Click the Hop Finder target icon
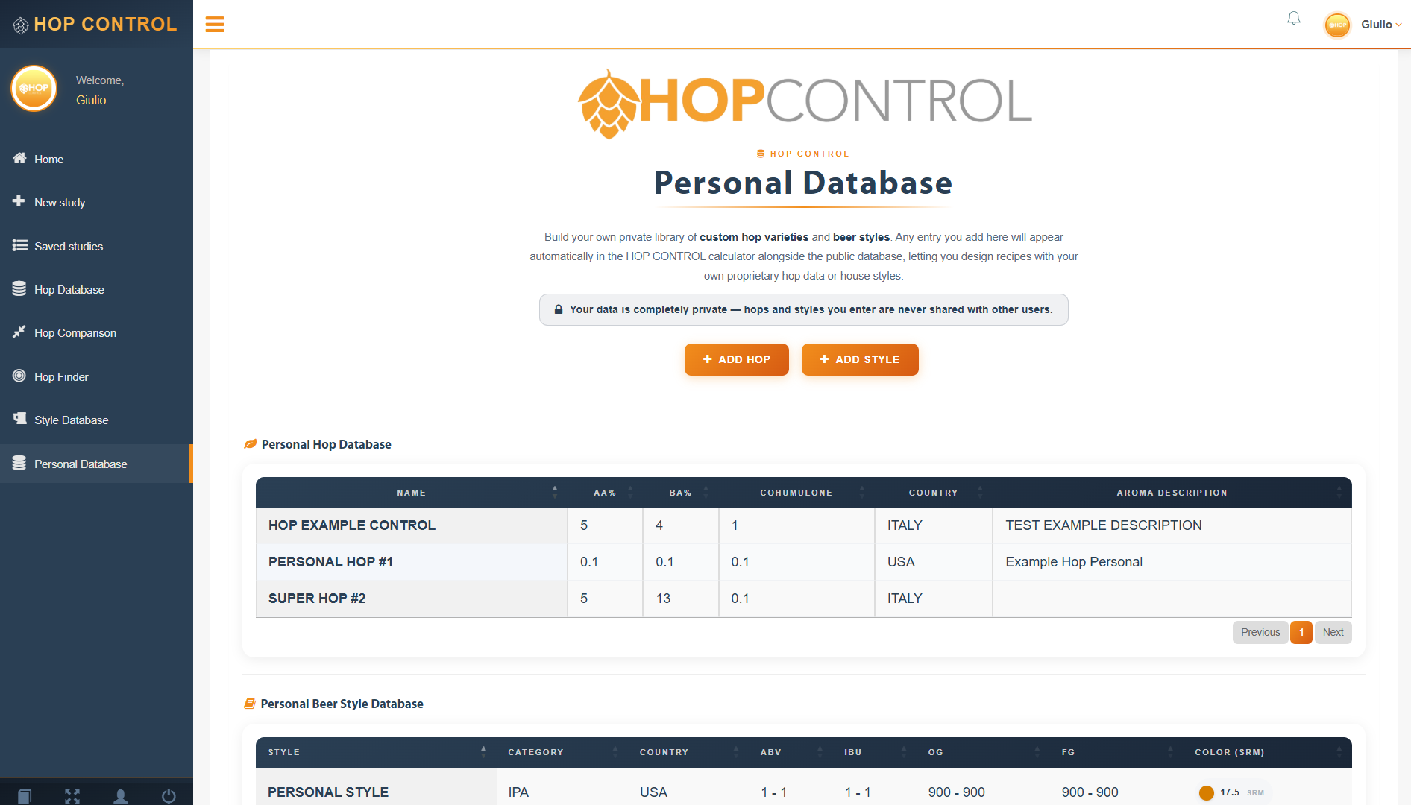The width and height of the screenshot is (1411, 805). click(19, 376)
